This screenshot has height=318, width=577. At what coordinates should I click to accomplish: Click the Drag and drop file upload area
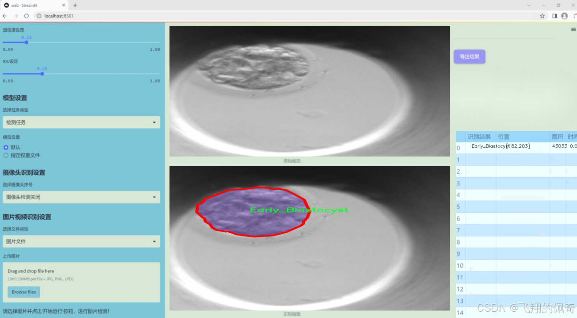tap(81, 282)
